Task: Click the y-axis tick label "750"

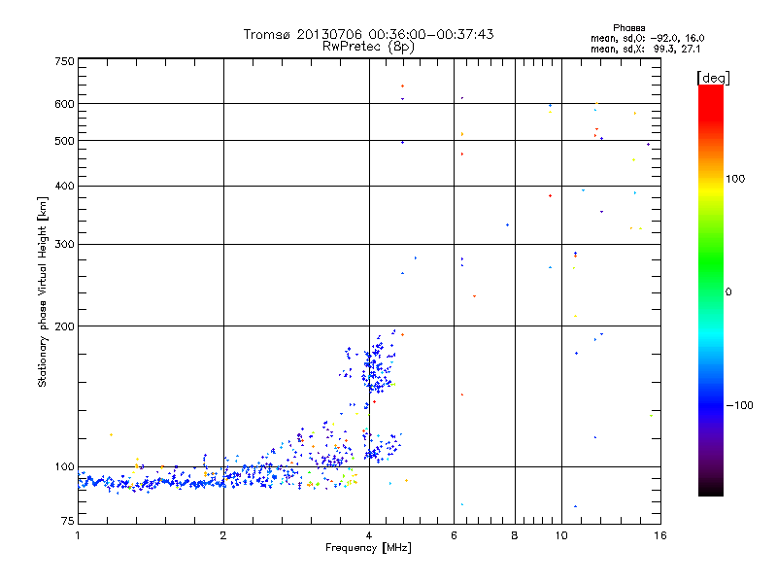Action: pyautogui.click(x=65, y=61)
